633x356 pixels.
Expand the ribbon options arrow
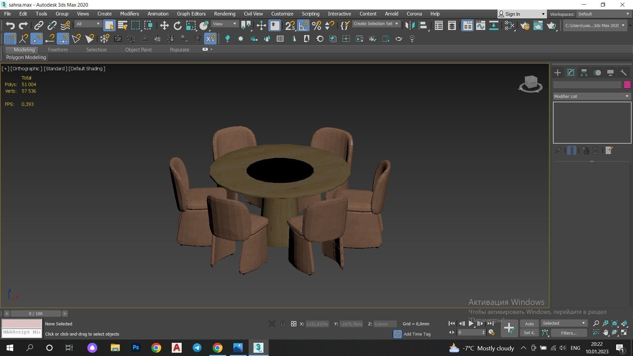coord(211,49)
